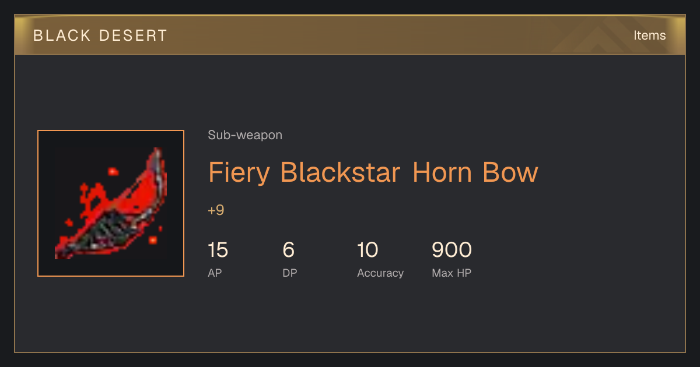Click the word Fiery in item title
Viewport: 700px width, 367px height.
[x=239, y=173]
